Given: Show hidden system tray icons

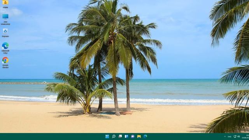Looking at the screenshot, I should pyautogui.click(x=225, y=136).
